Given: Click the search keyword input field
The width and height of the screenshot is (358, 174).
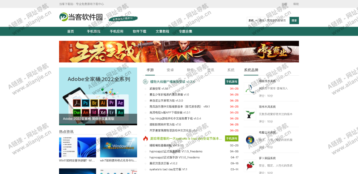Looking at the screenshot, I should [x=274, y=20].
